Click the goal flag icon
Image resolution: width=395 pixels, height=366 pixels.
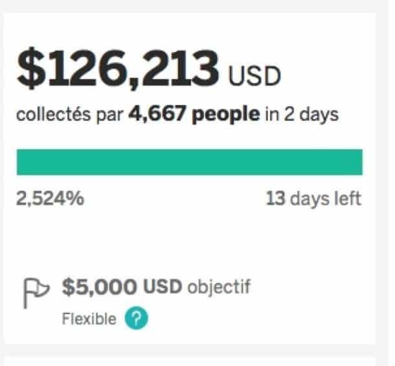(x=37, y=293)
